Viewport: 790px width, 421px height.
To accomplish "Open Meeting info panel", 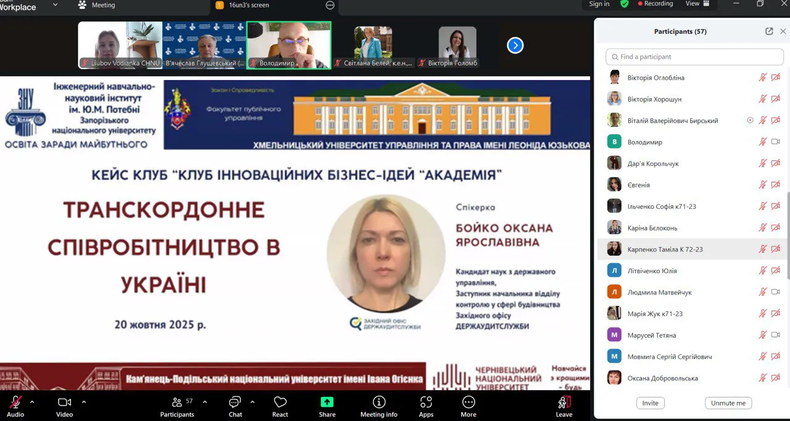I will tap(379, 403).
